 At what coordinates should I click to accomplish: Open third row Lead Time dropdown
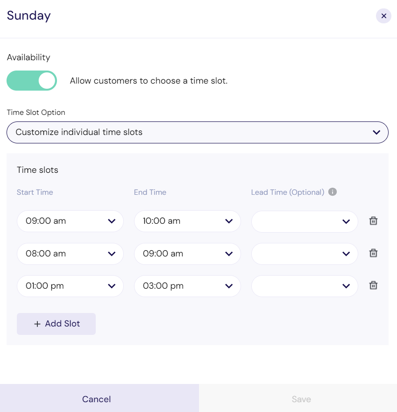click(x=305, y=286)
